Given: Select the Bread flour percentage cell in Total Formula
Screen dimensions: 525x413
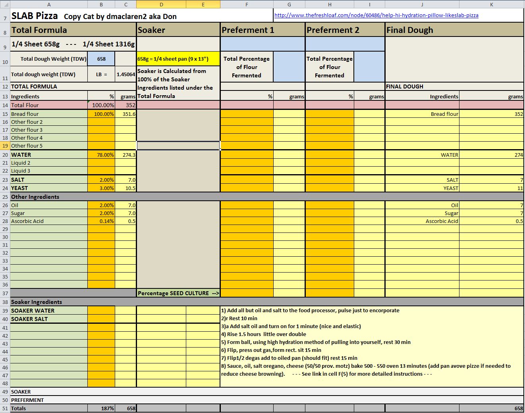Looking at the screenshot, I should (x=101, y=114).
